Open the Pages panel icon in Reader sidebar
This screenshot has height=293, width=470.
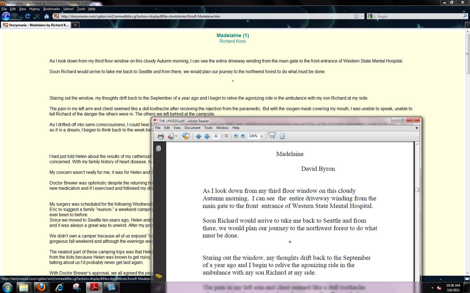159,149
